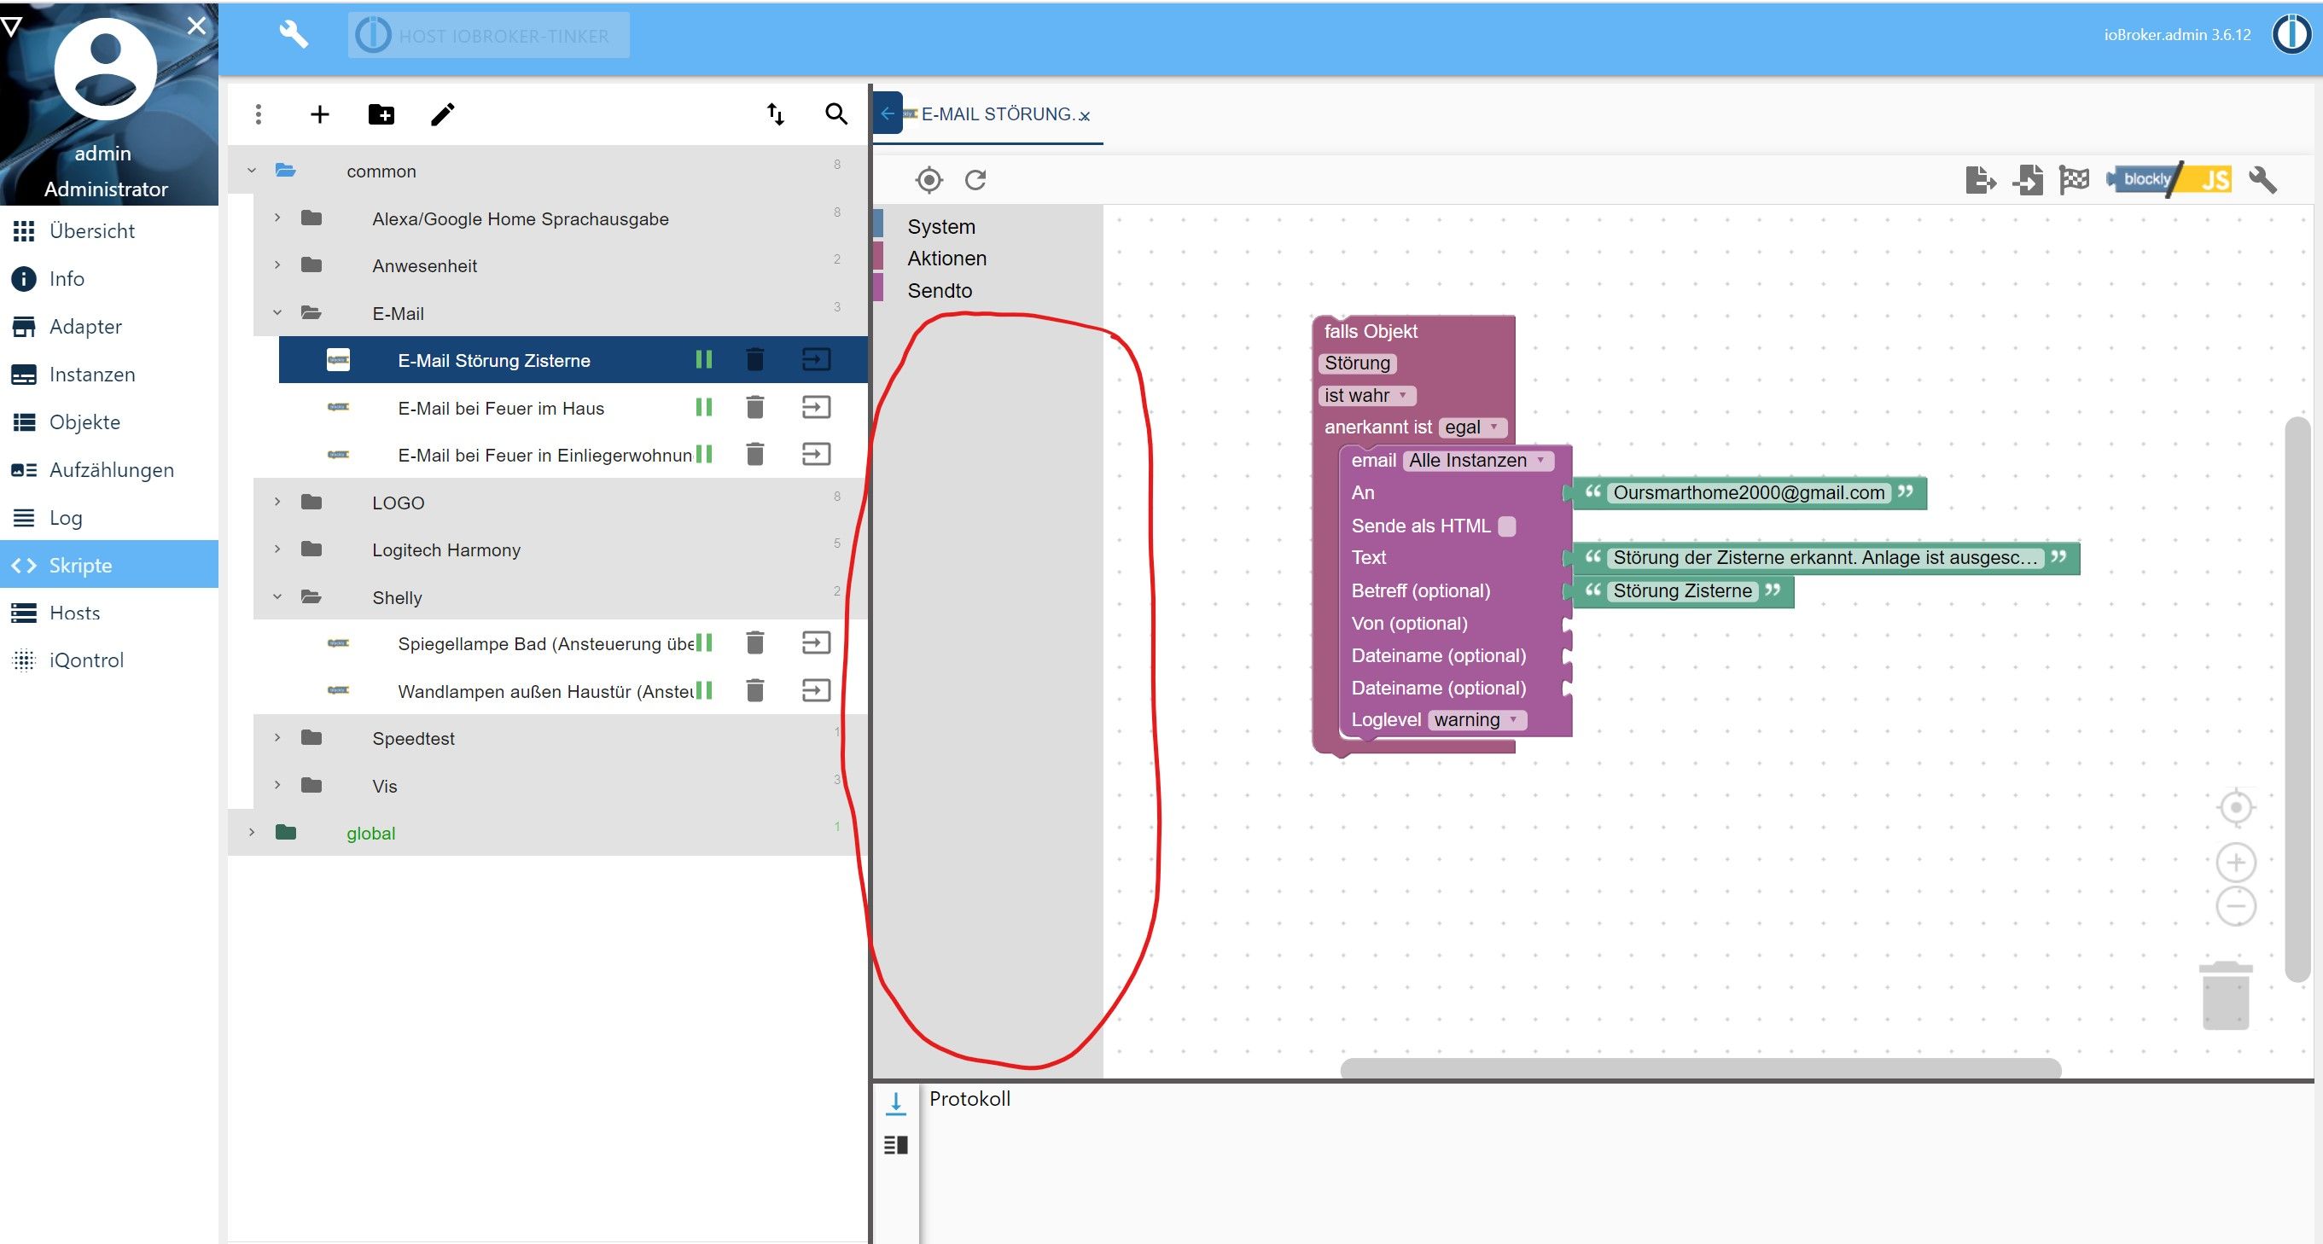Open the Sendto block category
The height and width of the screenshot is (1244, 2323).
[x=939, y=290]
